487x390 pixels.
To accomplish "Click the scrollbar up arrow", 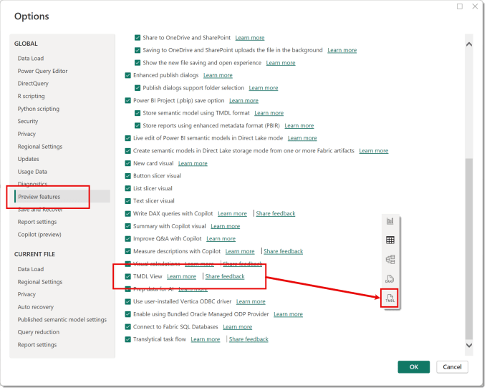I will coord(471,44).
